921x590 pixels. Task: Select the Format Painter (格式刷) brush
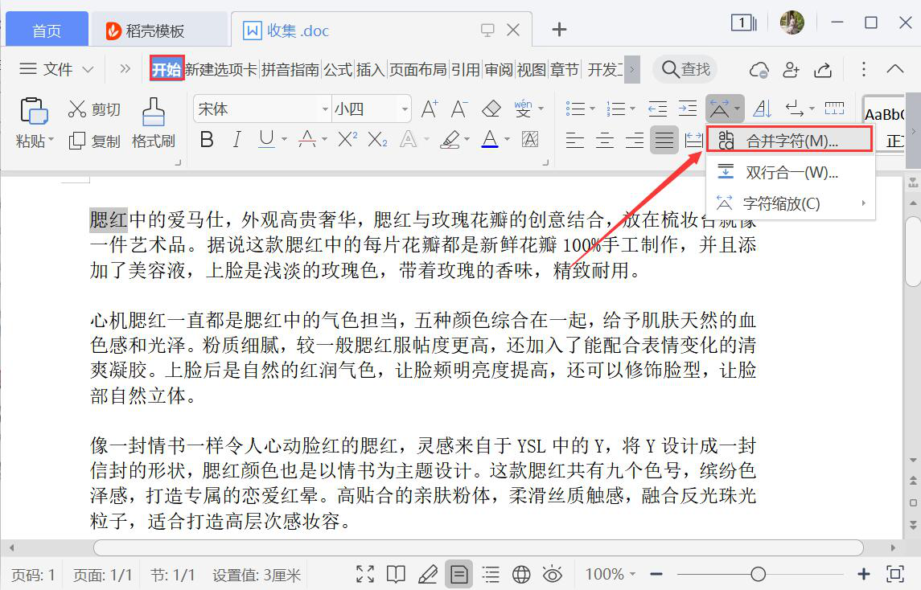point(154,124)
